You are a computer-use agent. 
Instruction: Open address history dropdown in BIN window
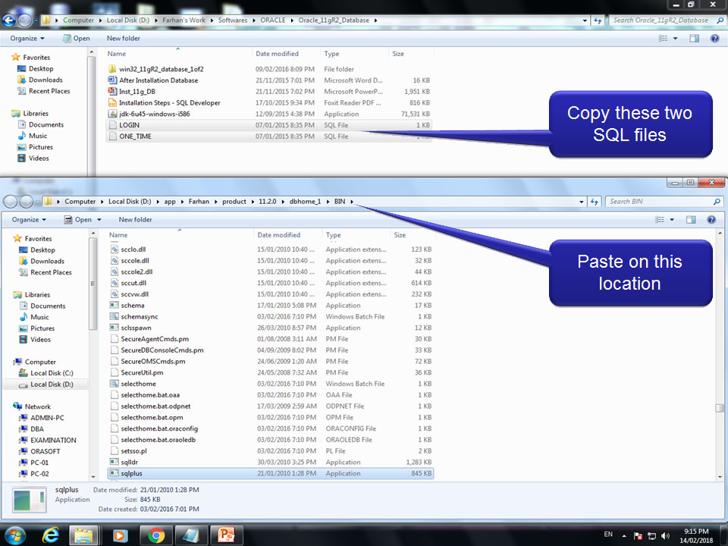[x=582, y=202]
